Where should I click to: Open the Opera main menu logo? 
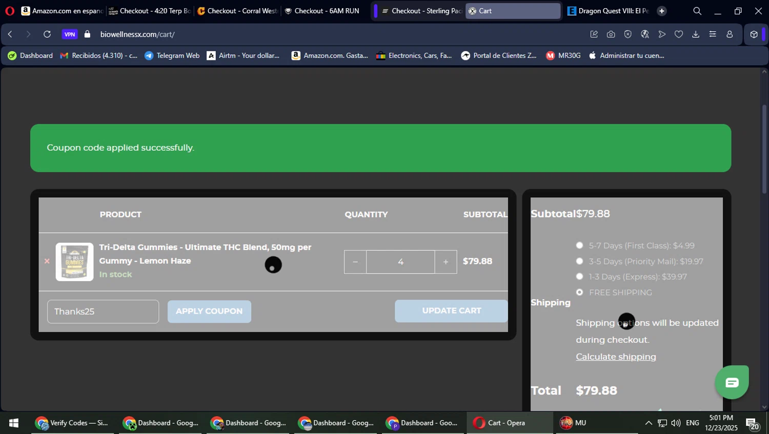click(x=10, y=11)
